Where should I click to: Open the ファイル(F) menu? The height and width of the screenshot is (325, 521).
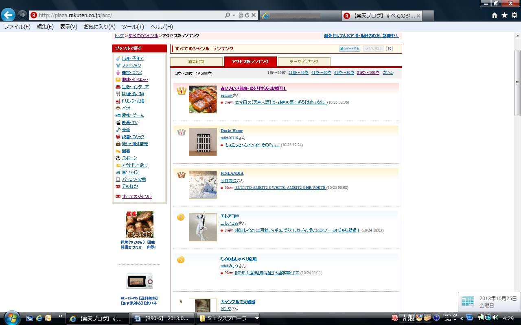[x=17, y=26]
